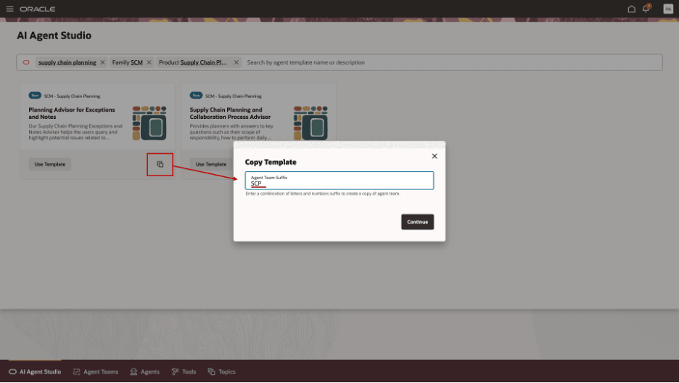
Task: Open the Collaboration Process Advisor card illustration
Action: [310, 123]
